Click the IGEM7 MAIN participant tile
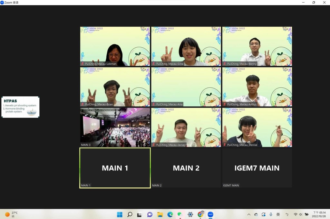This screenshot has height=219, width=330. click(x=257, y=168)
